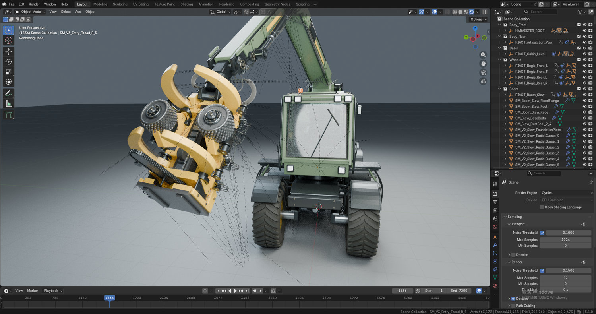Hide HARVESTER_ROOT in viewport
The width and height of the screenshot is (596, 314).
pos(584,31)
